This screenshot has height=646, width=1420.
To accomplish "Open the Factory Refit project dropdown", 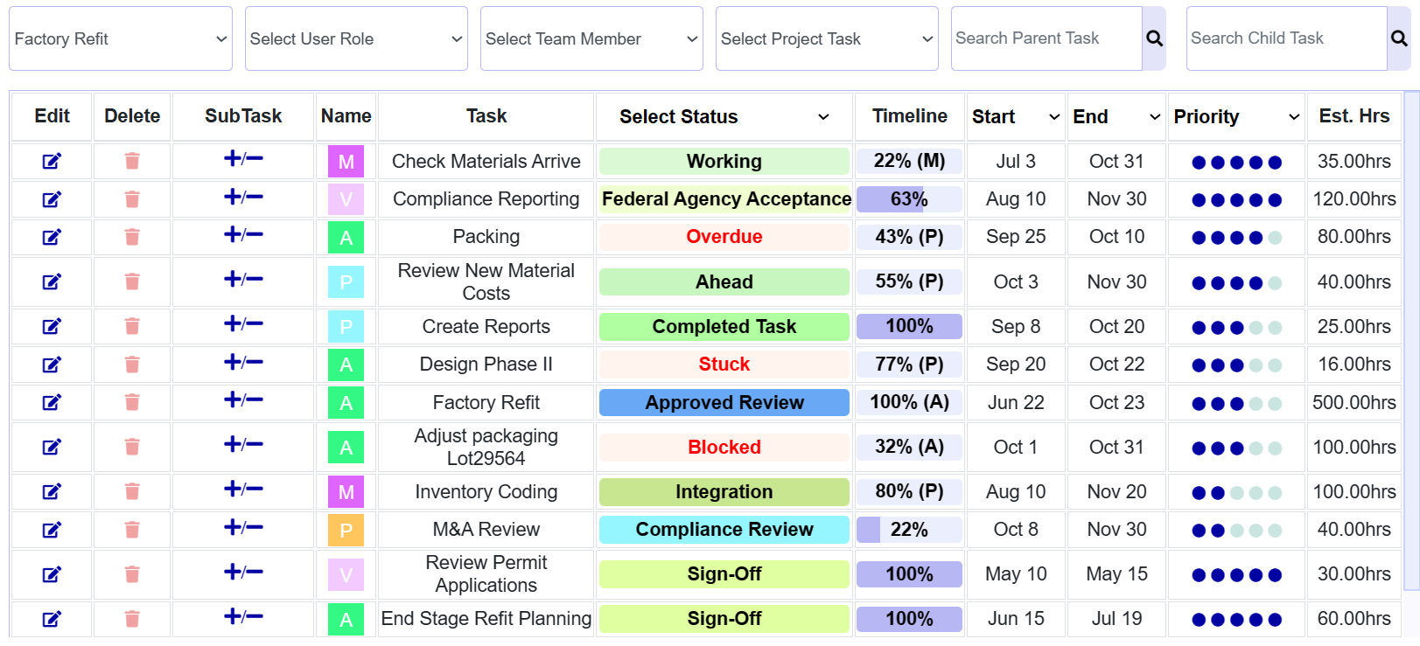I will click(x=121, y=38).
